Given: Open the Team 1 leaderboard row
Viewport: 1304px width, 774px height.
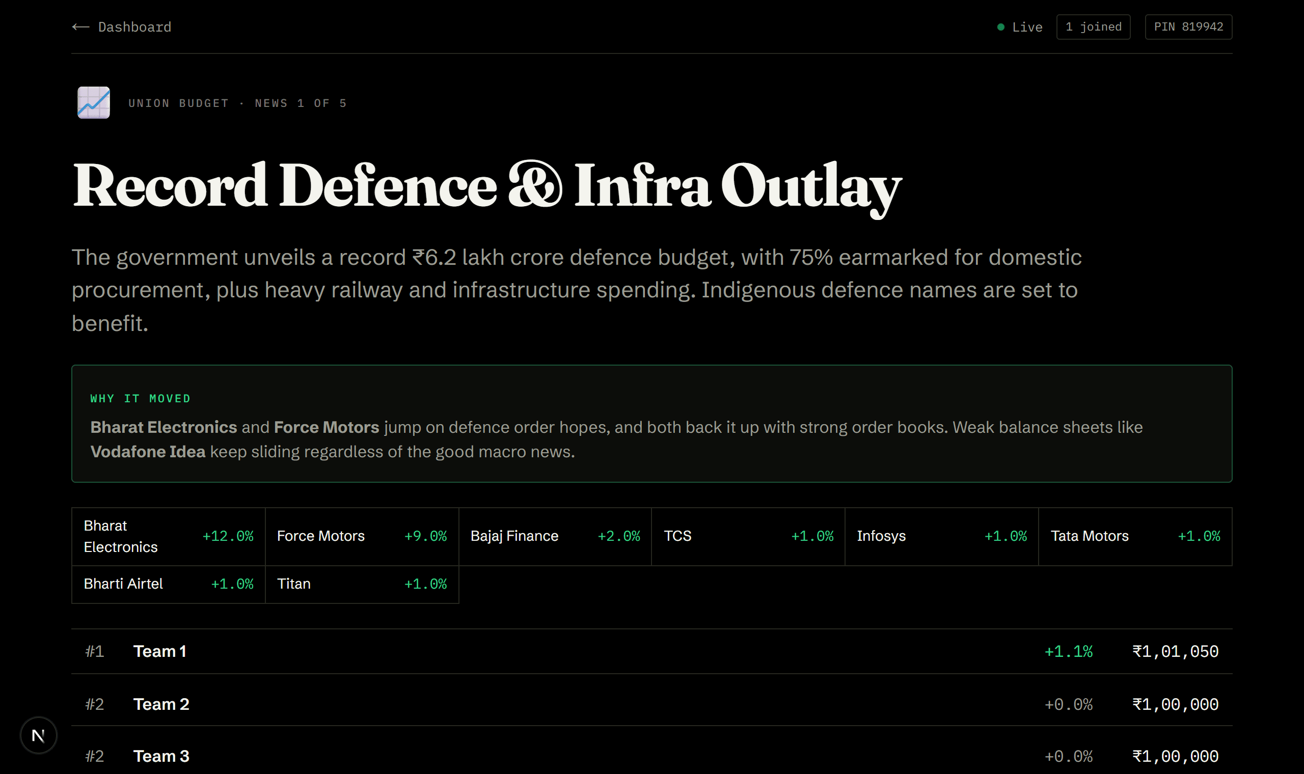Looking at the screenshot, I should (x=652, y=651).
